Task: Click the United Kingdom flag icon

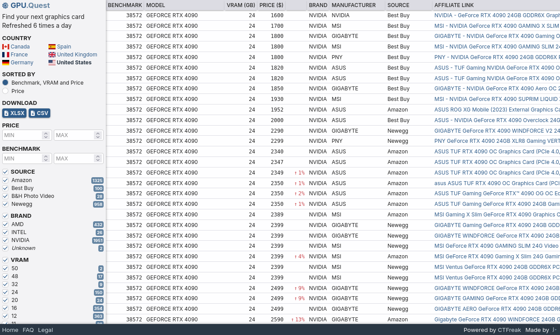Action: click(52, 55)
